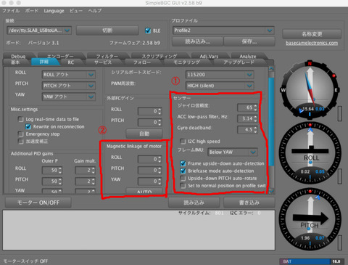Click the ACC low-pass filter value field

[247, 118]
